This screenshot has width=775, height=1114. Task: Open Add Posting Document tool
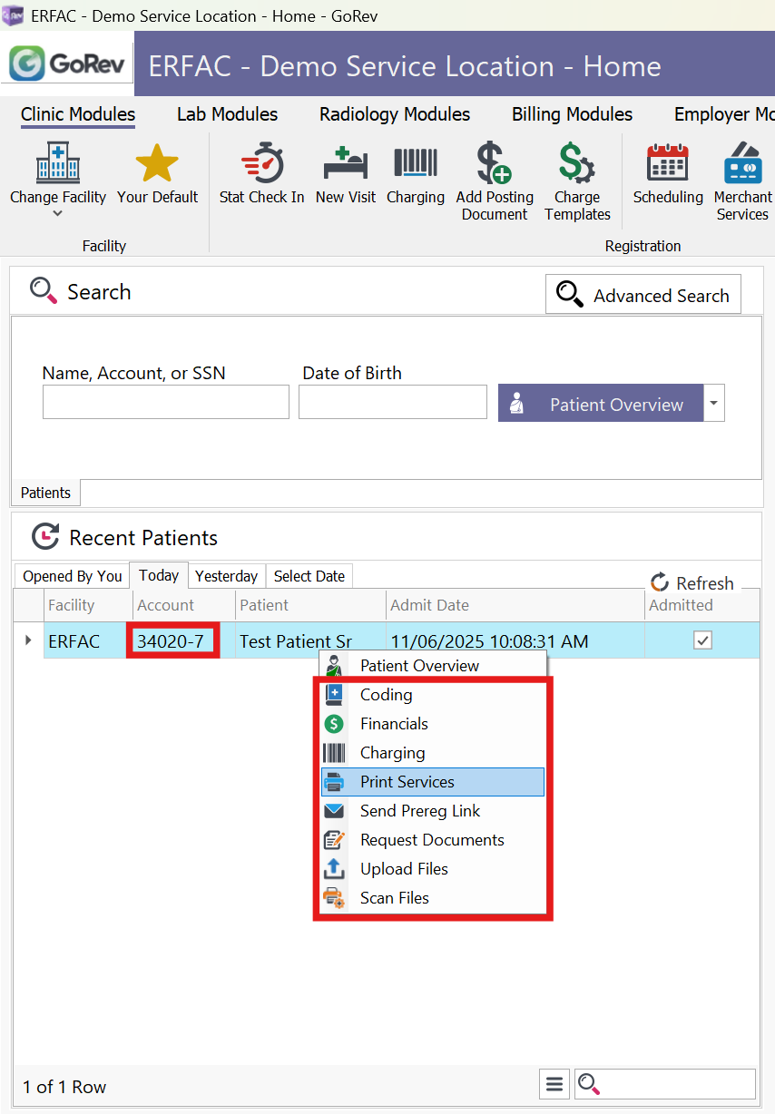pyautogui.click(x=495, y=165)
